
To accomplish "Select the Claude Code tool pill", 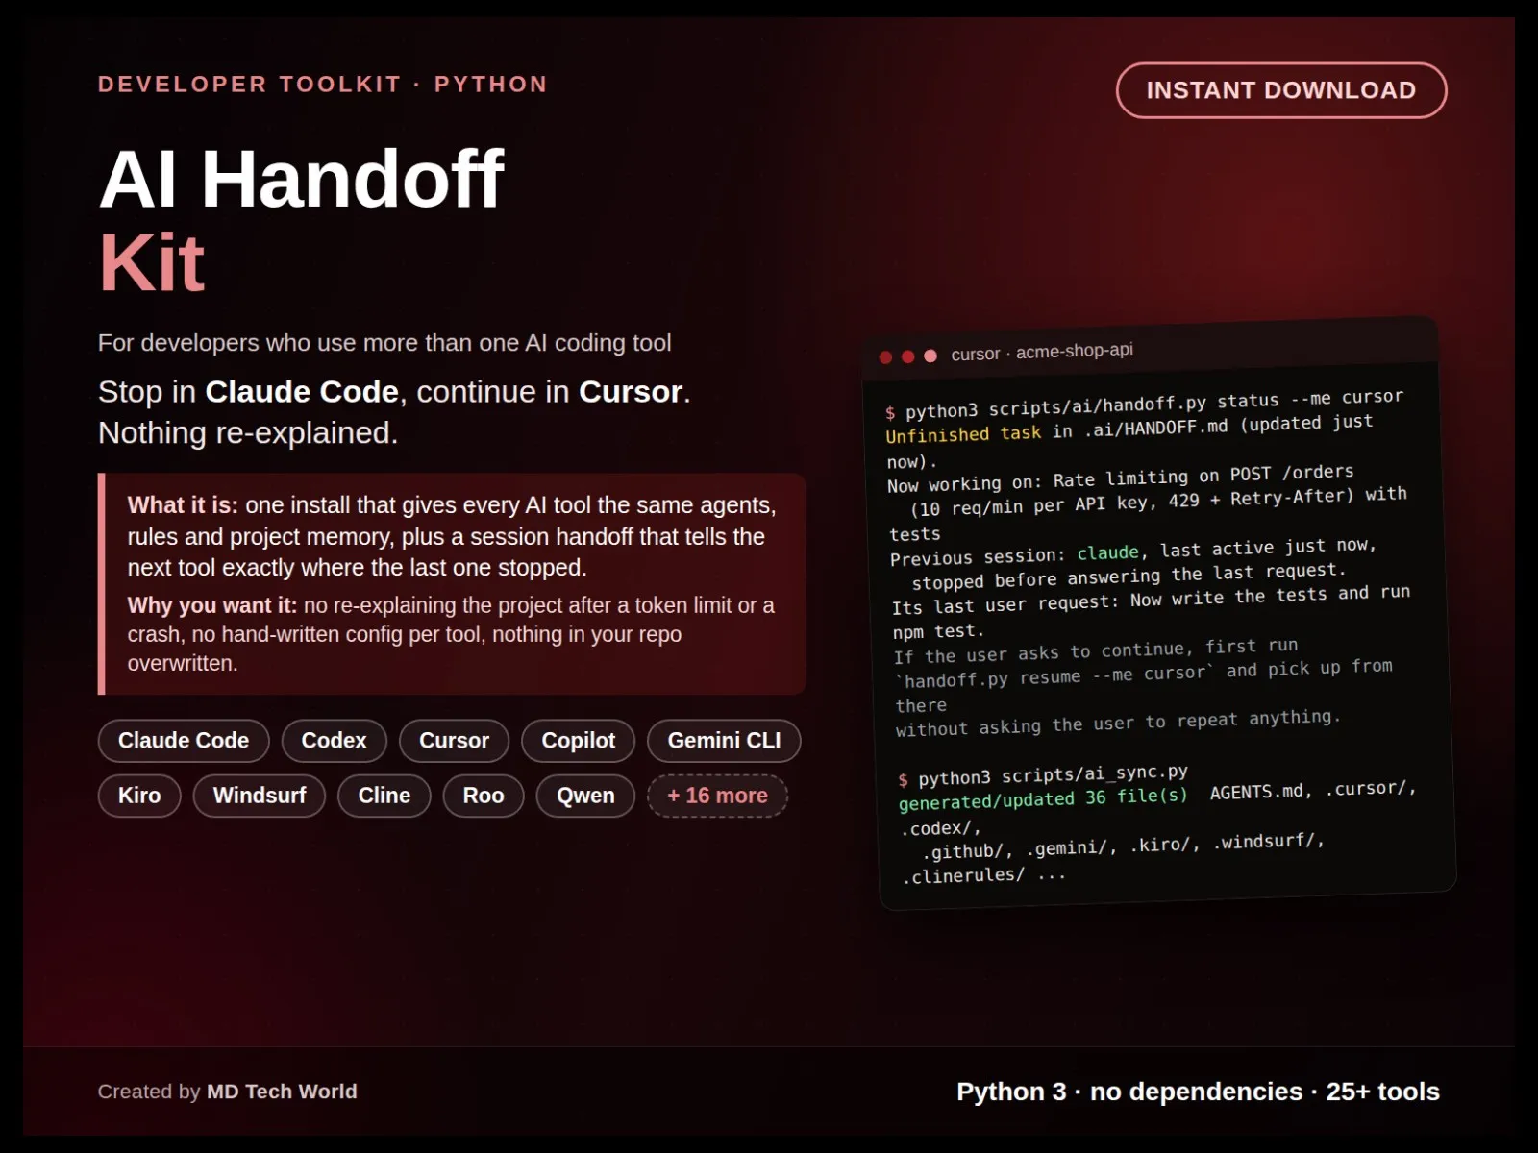I will (184, 741).
